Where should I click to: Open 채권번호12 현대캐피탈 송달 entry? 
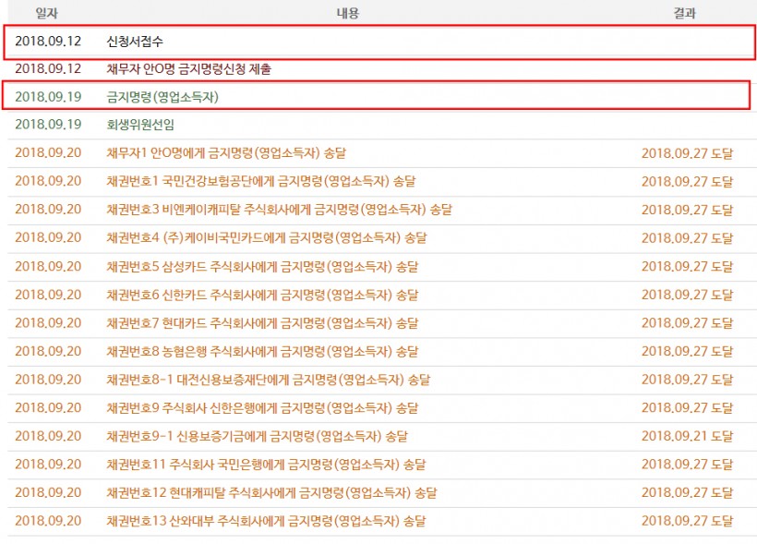click(271, 493)
